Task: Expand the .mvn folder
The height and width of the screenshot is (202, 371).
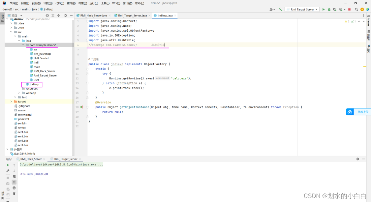Action: point(11,28)
